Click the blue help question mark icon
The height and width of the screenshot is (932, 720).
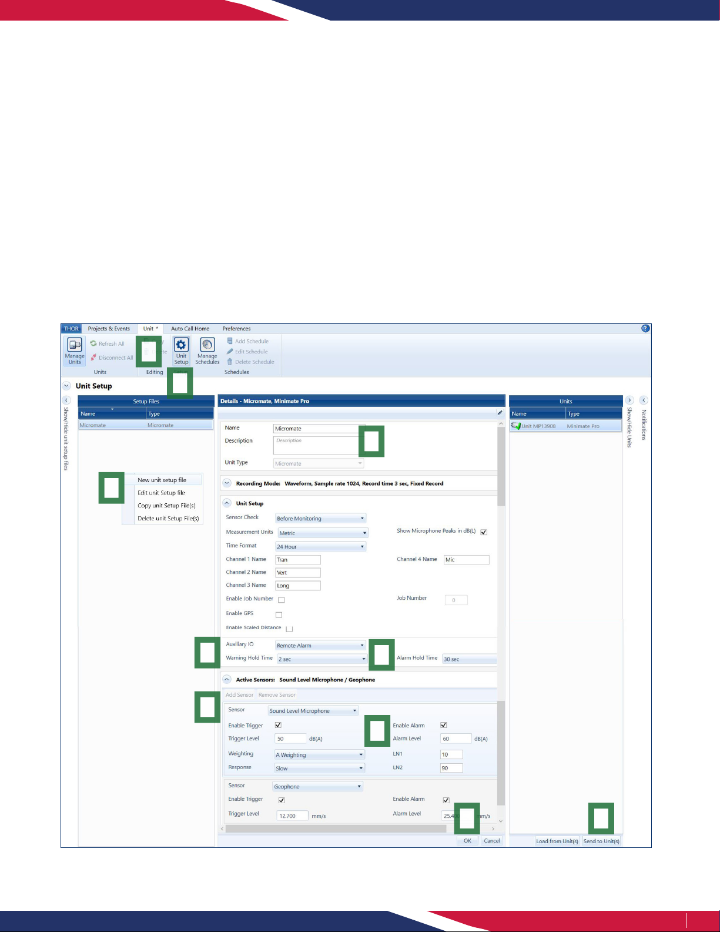point(645,329)
